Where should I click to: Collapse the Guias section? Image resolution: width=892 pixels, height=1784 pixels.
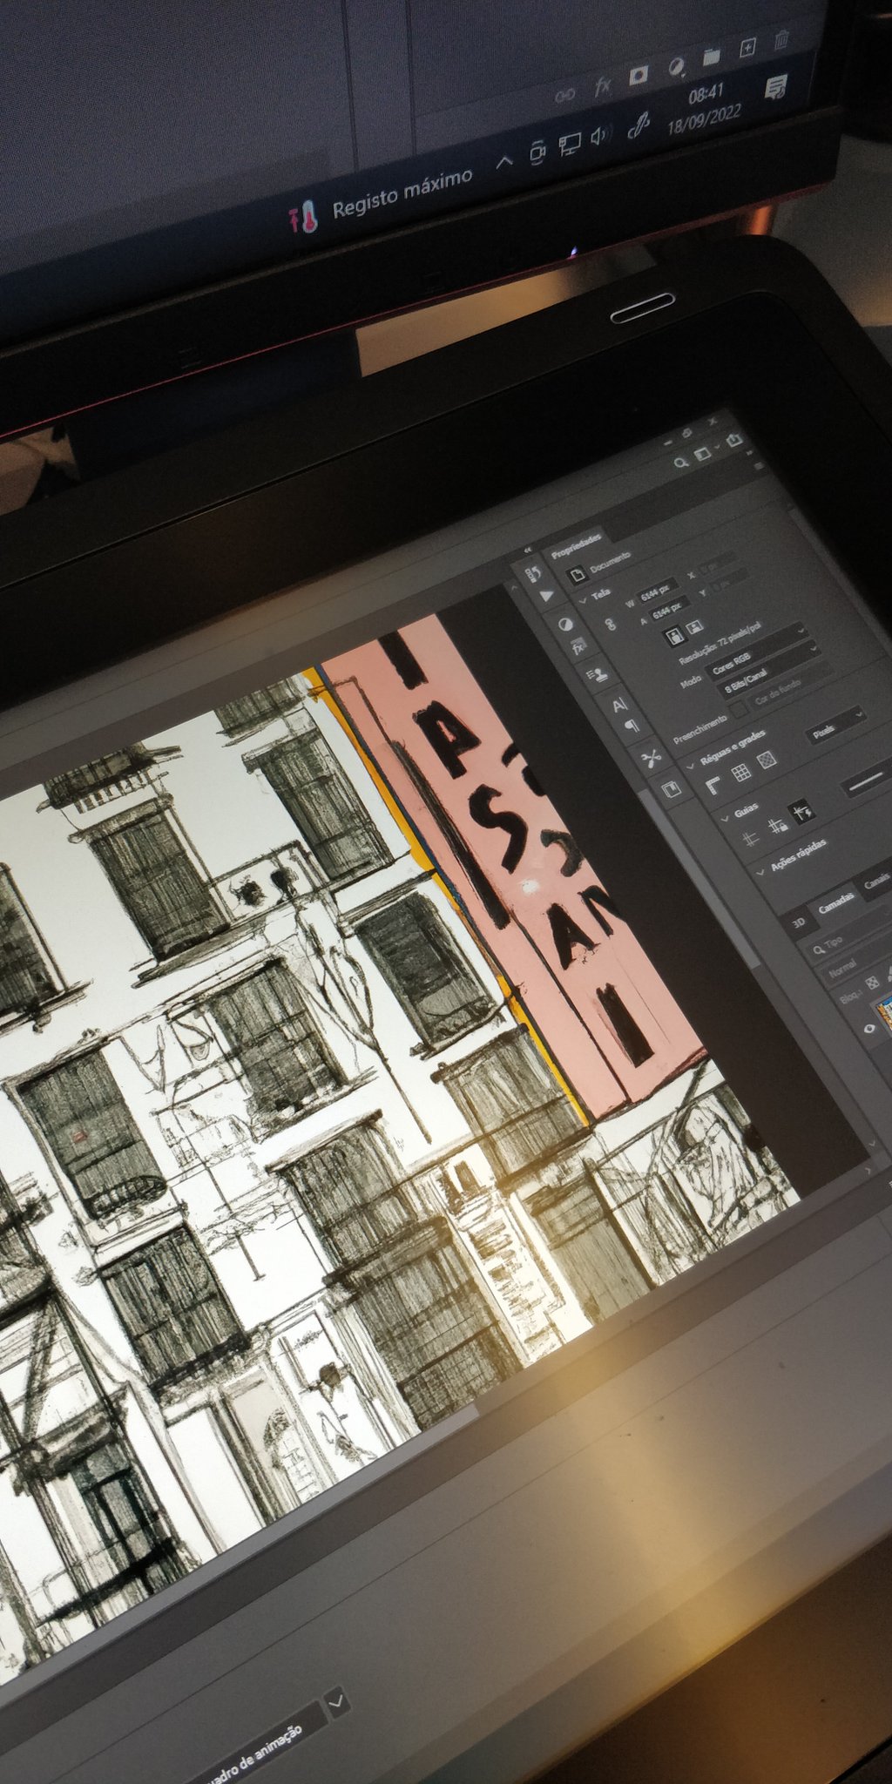(x=725, y=819)
